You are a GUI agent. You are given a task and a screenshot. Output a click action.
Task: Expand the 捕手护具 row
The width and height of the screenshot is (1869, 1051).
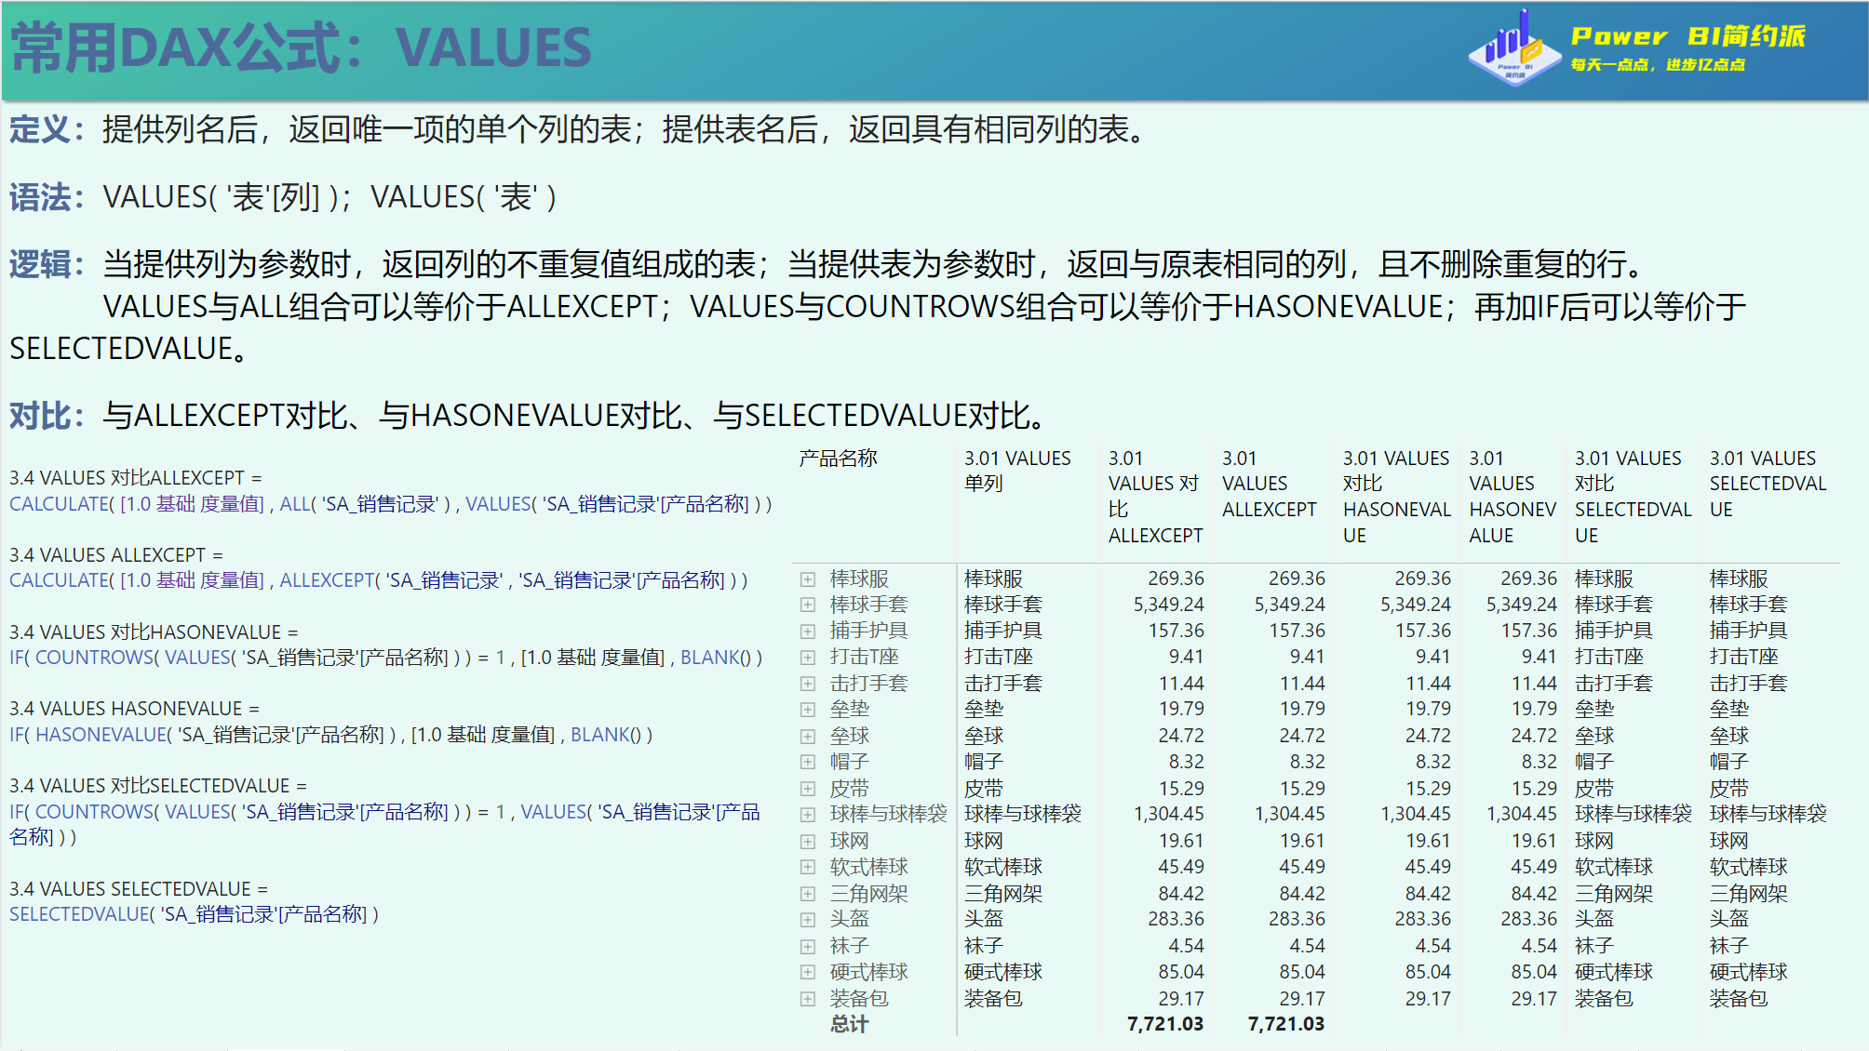click(x=808, y=632)
